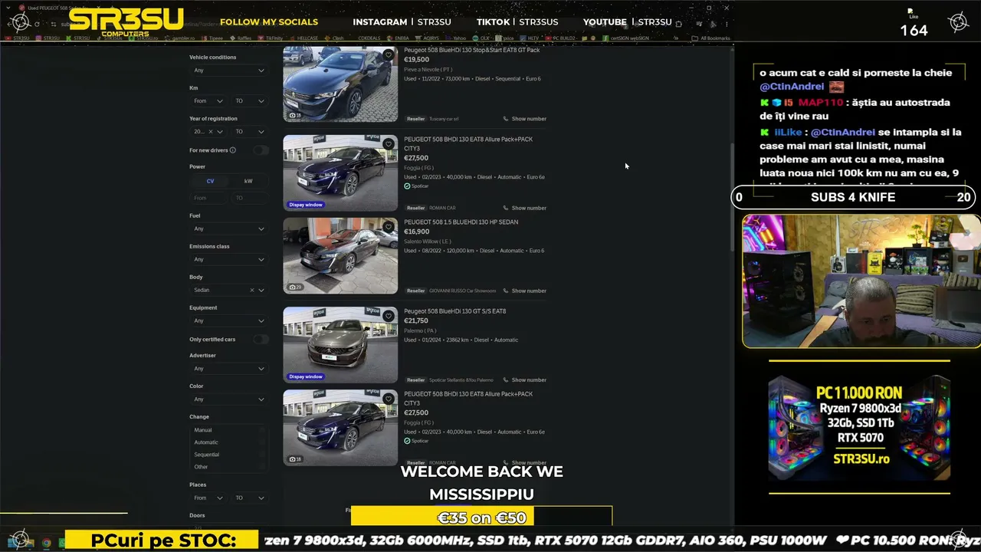Click phone icon for GIOVANNI RUSSO Car Showroom
Viewport: 981px width, 552px height.
coord(506,291)
